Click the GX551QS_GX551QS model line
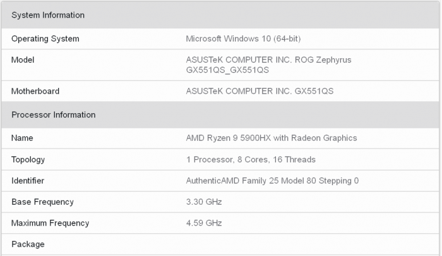This screenshot has height=256, width=442. (227, 70)
